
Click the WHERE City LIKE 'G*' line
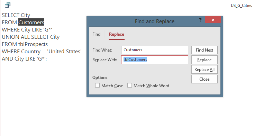(x=27, y=30)
